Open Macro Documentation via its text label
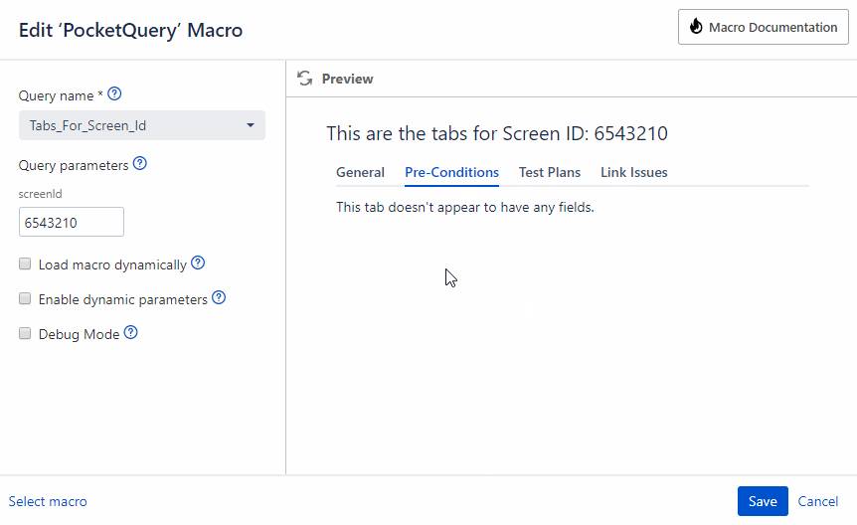This screenshot has width=857, height=525. pos(772,28)
